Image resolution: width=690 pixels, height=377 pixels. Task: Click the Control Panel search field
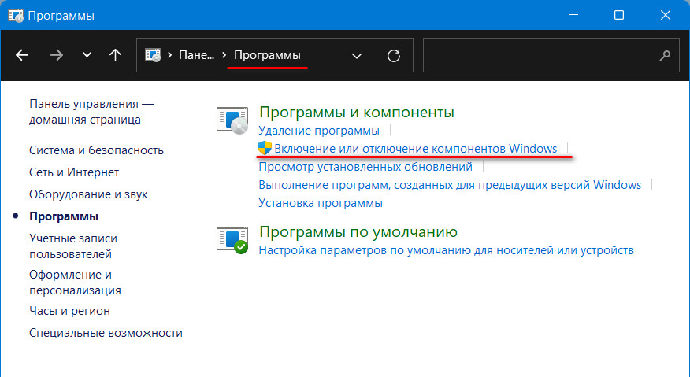pyautogui.click(x=551, y=55)
